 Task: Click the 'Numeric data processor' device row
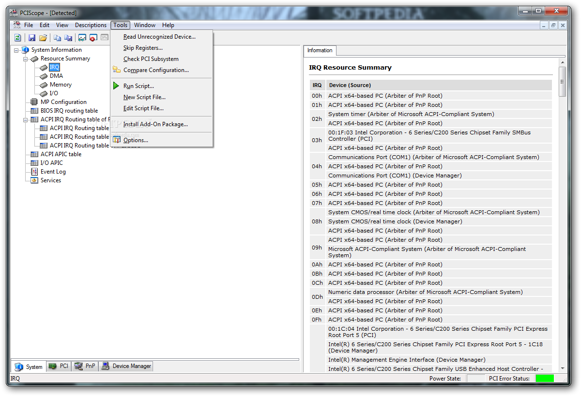point(439,292)
